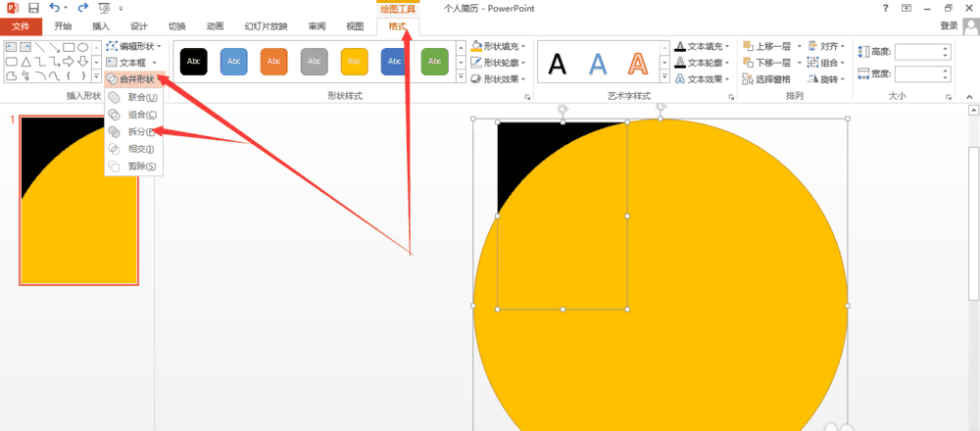
Task: Select slide 1 thumbnail
Action: (78, 201)
